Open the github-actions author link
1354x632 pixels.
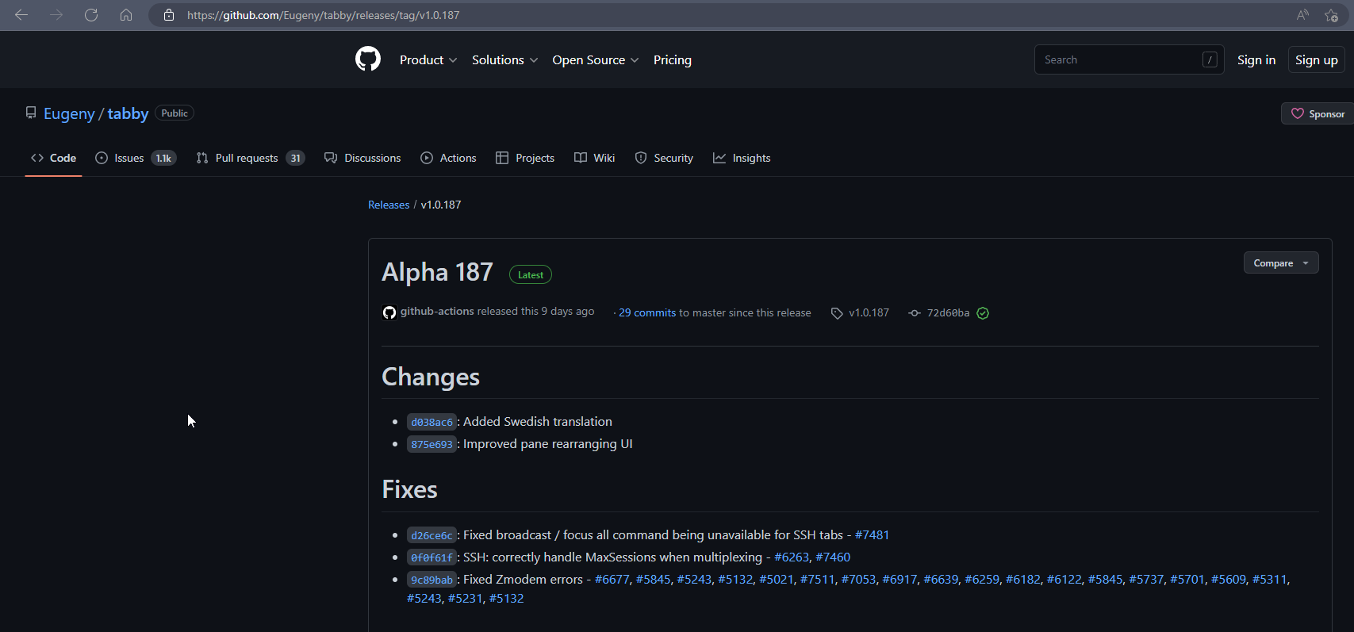point(437,312)
